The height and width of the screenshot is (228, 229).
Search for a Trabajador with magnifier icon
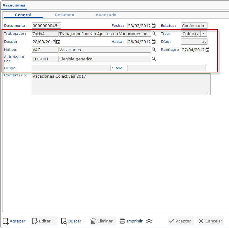[x=154, y=34]
